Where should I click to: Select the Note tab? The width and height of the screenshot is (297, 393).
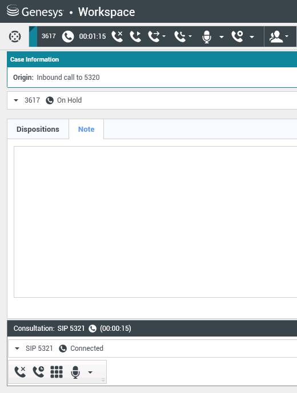(x=86, y=129)
